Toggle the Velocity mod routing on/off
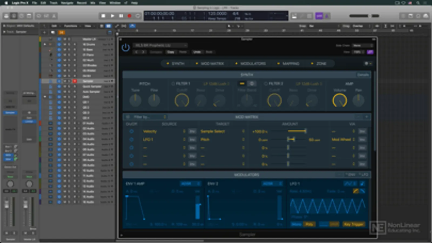The height and width of the screenshot is (243, 432). coord(131,131)
